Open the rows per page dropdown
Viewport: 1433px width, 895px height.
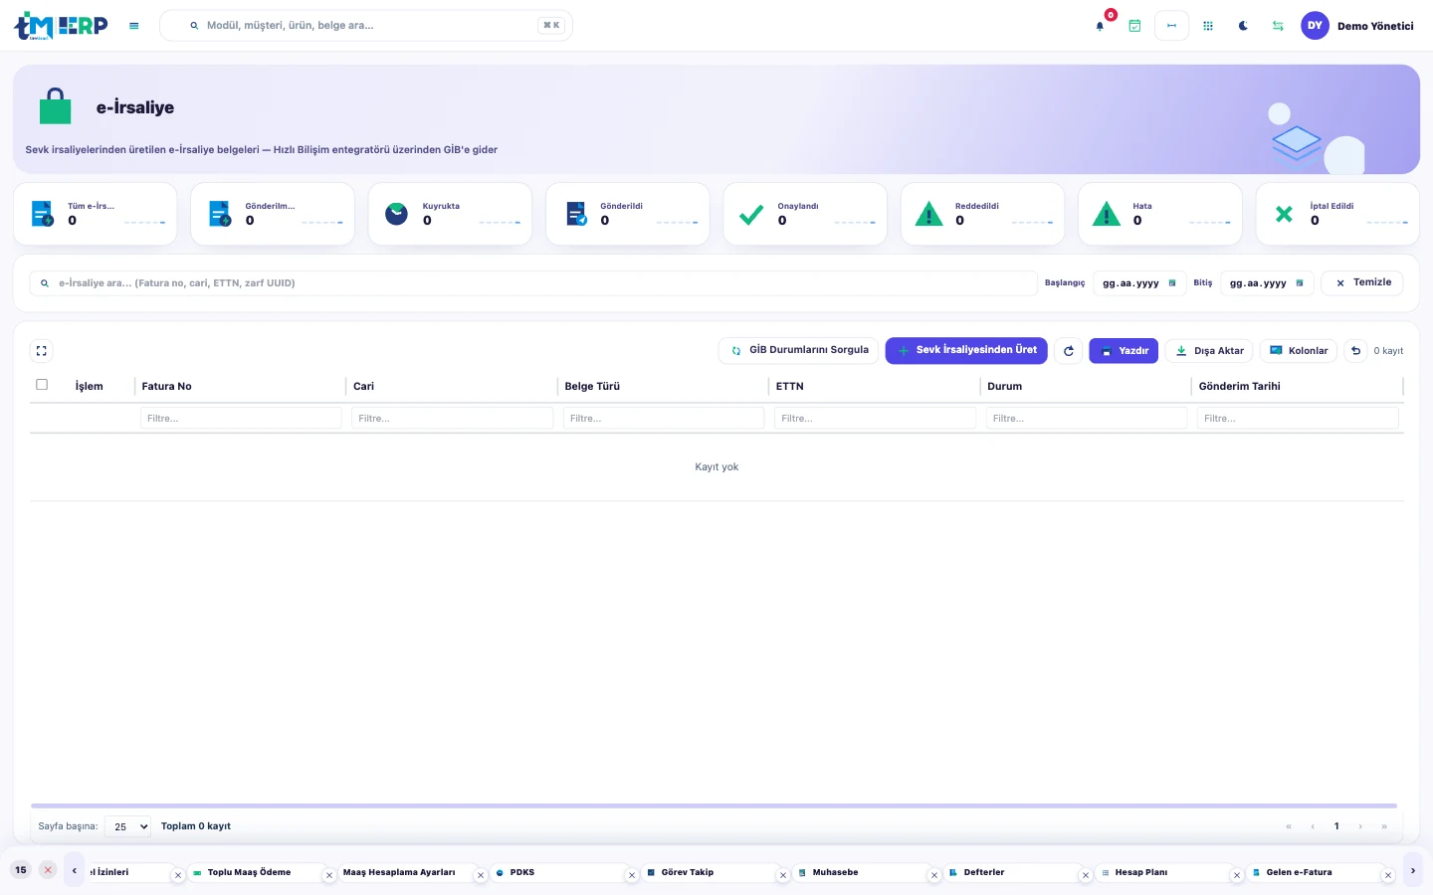pos(128,826)
